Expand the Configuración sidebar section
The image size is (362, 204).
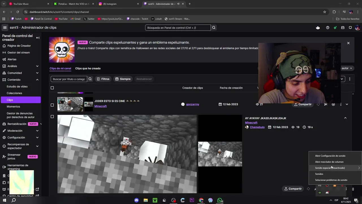tap(37, 137)
